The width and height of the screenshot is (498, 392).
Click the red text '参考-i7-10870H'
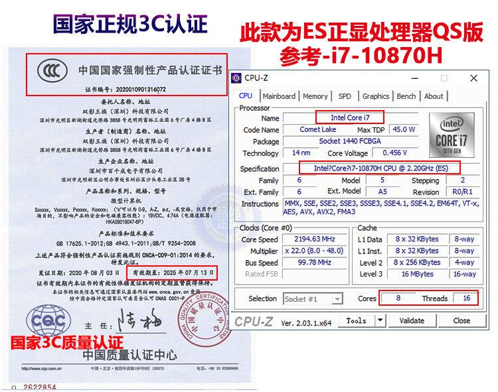[361, 56]
